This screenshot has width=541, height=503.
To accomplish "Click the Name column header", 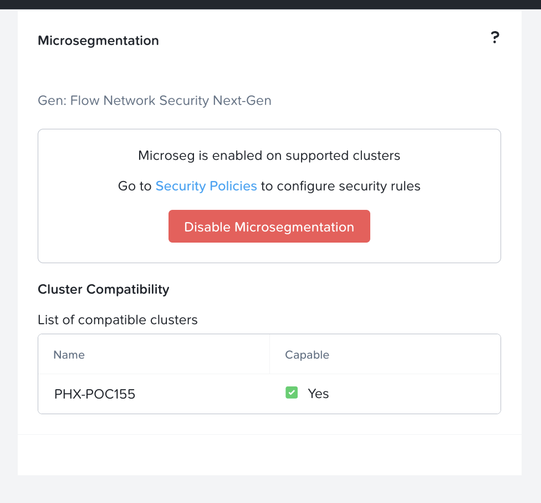I will click(x=69, y=355).
